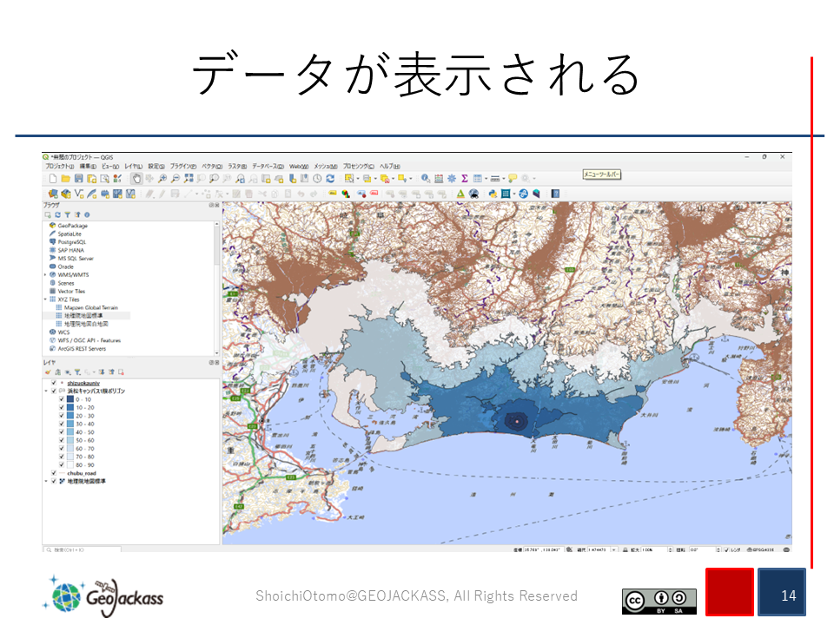Screen dimensions: 834x625
Task: Collapse the 浜松キャンパス polygon layer legend
Action: click(x=45, y=391)
